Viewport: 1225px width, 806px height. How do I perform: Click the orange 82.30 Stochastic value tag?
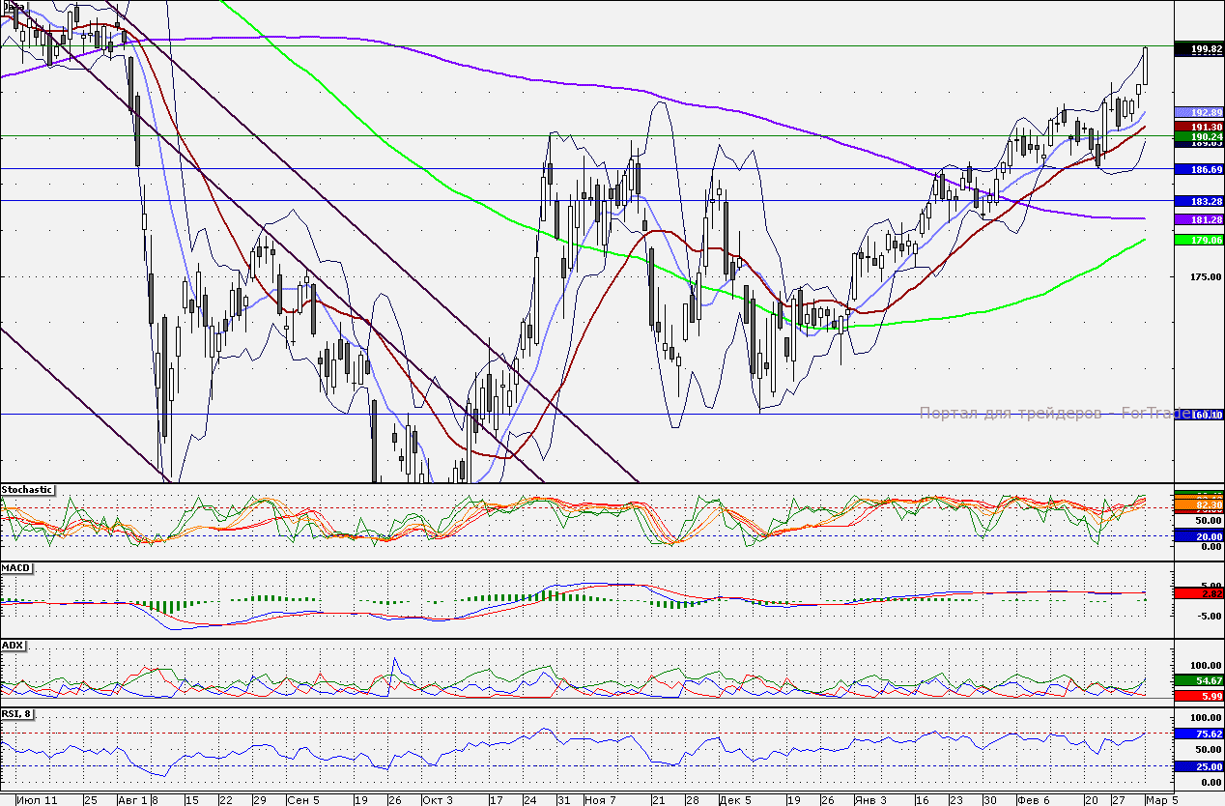click(1198, 504)
